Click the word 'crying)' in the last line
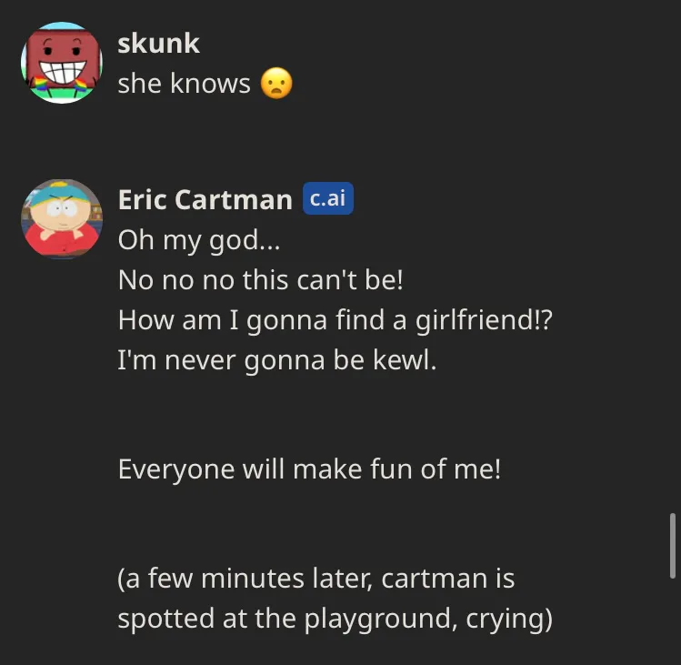This screenshot has height=665, width=681. pyautogui.click(x=509, y=619)
